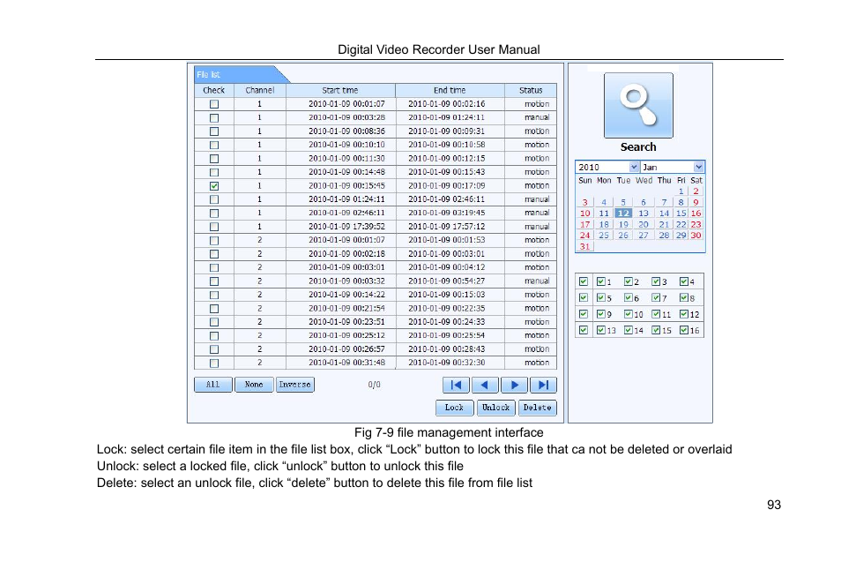Viewport: 841px width, 562px height.
Task: Jump to first page of file list
Action: pos(456,385)
